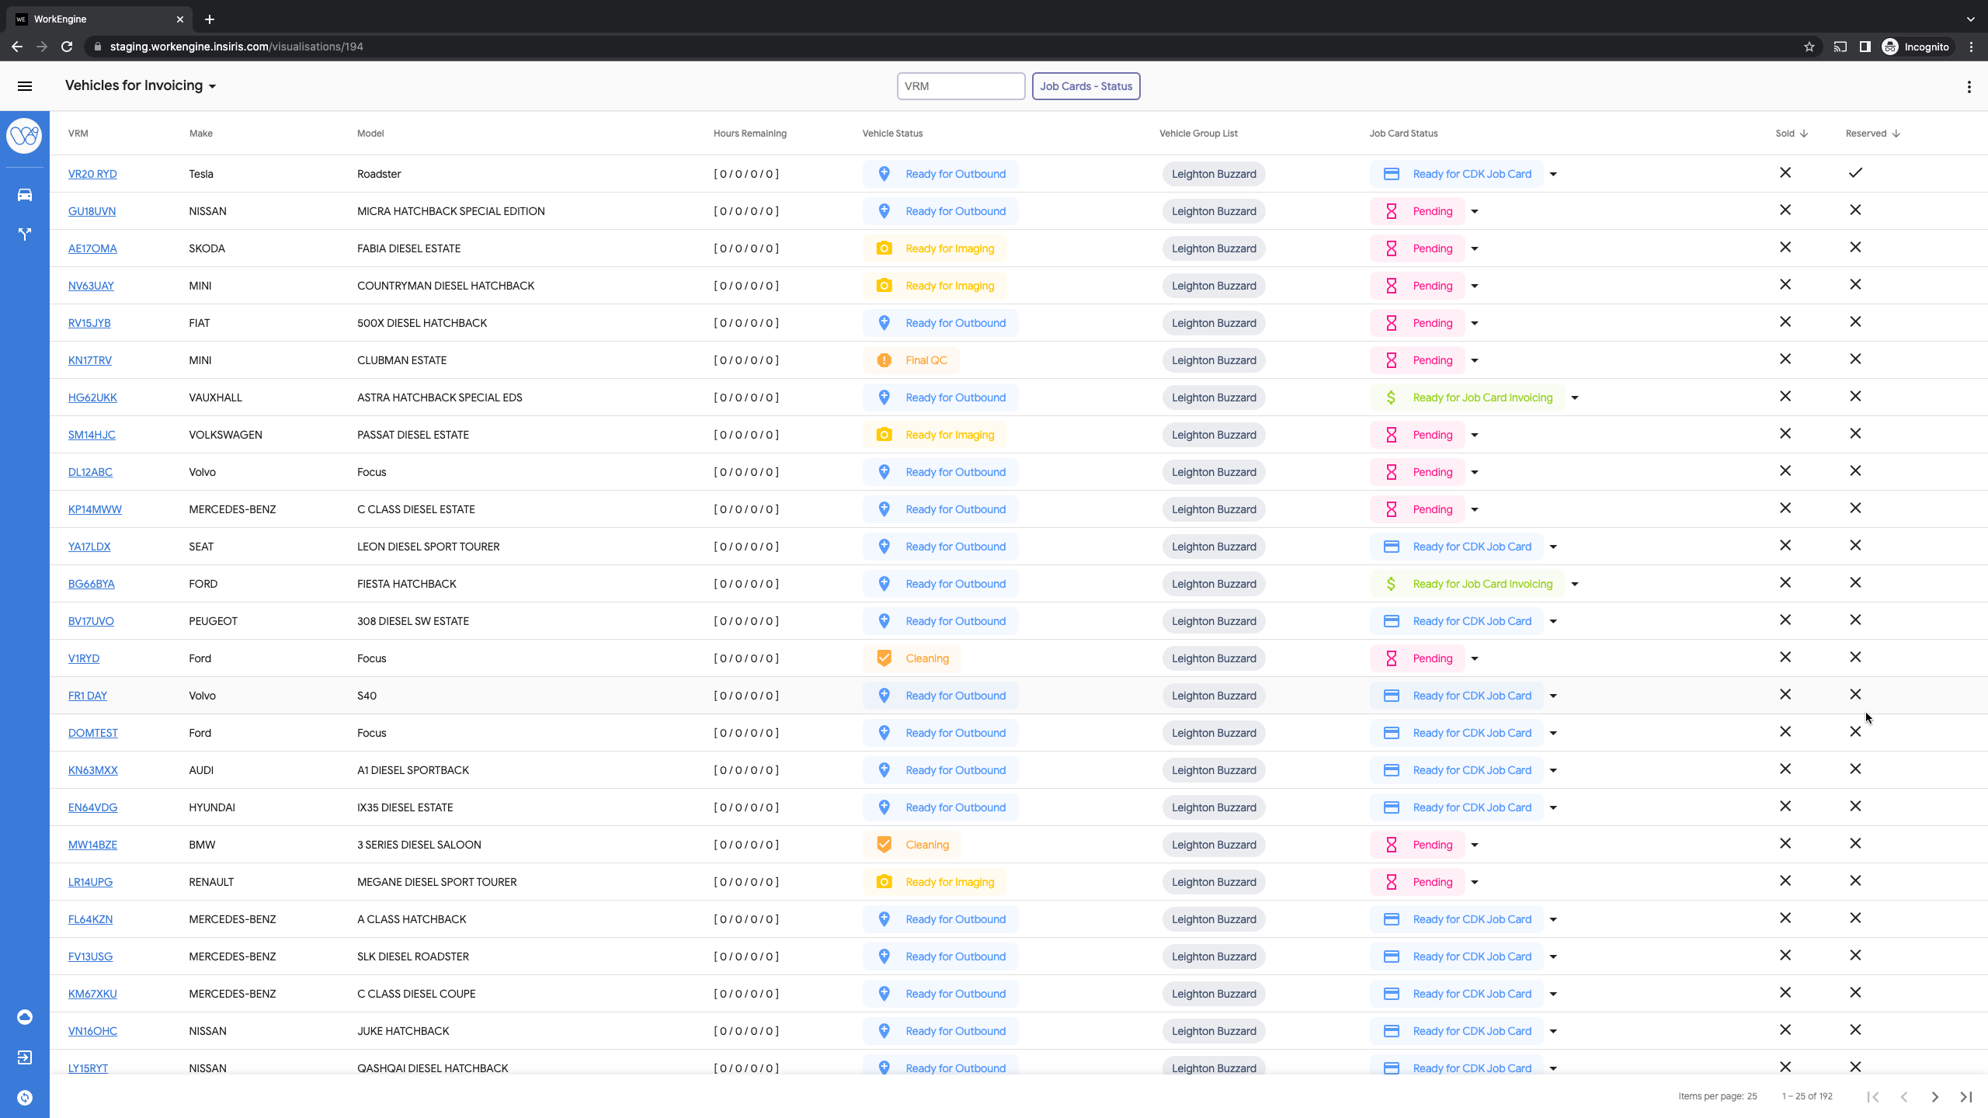The image size is (1988, 1118).
Task: Toggle the Reserved checkmark for VR20 RYD
Action: (1855, 173)
